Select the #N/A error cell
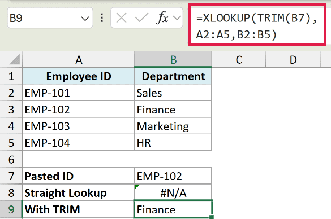Viewport: 331px width, 219px height. pyautogui.click(x=173, y=192)
